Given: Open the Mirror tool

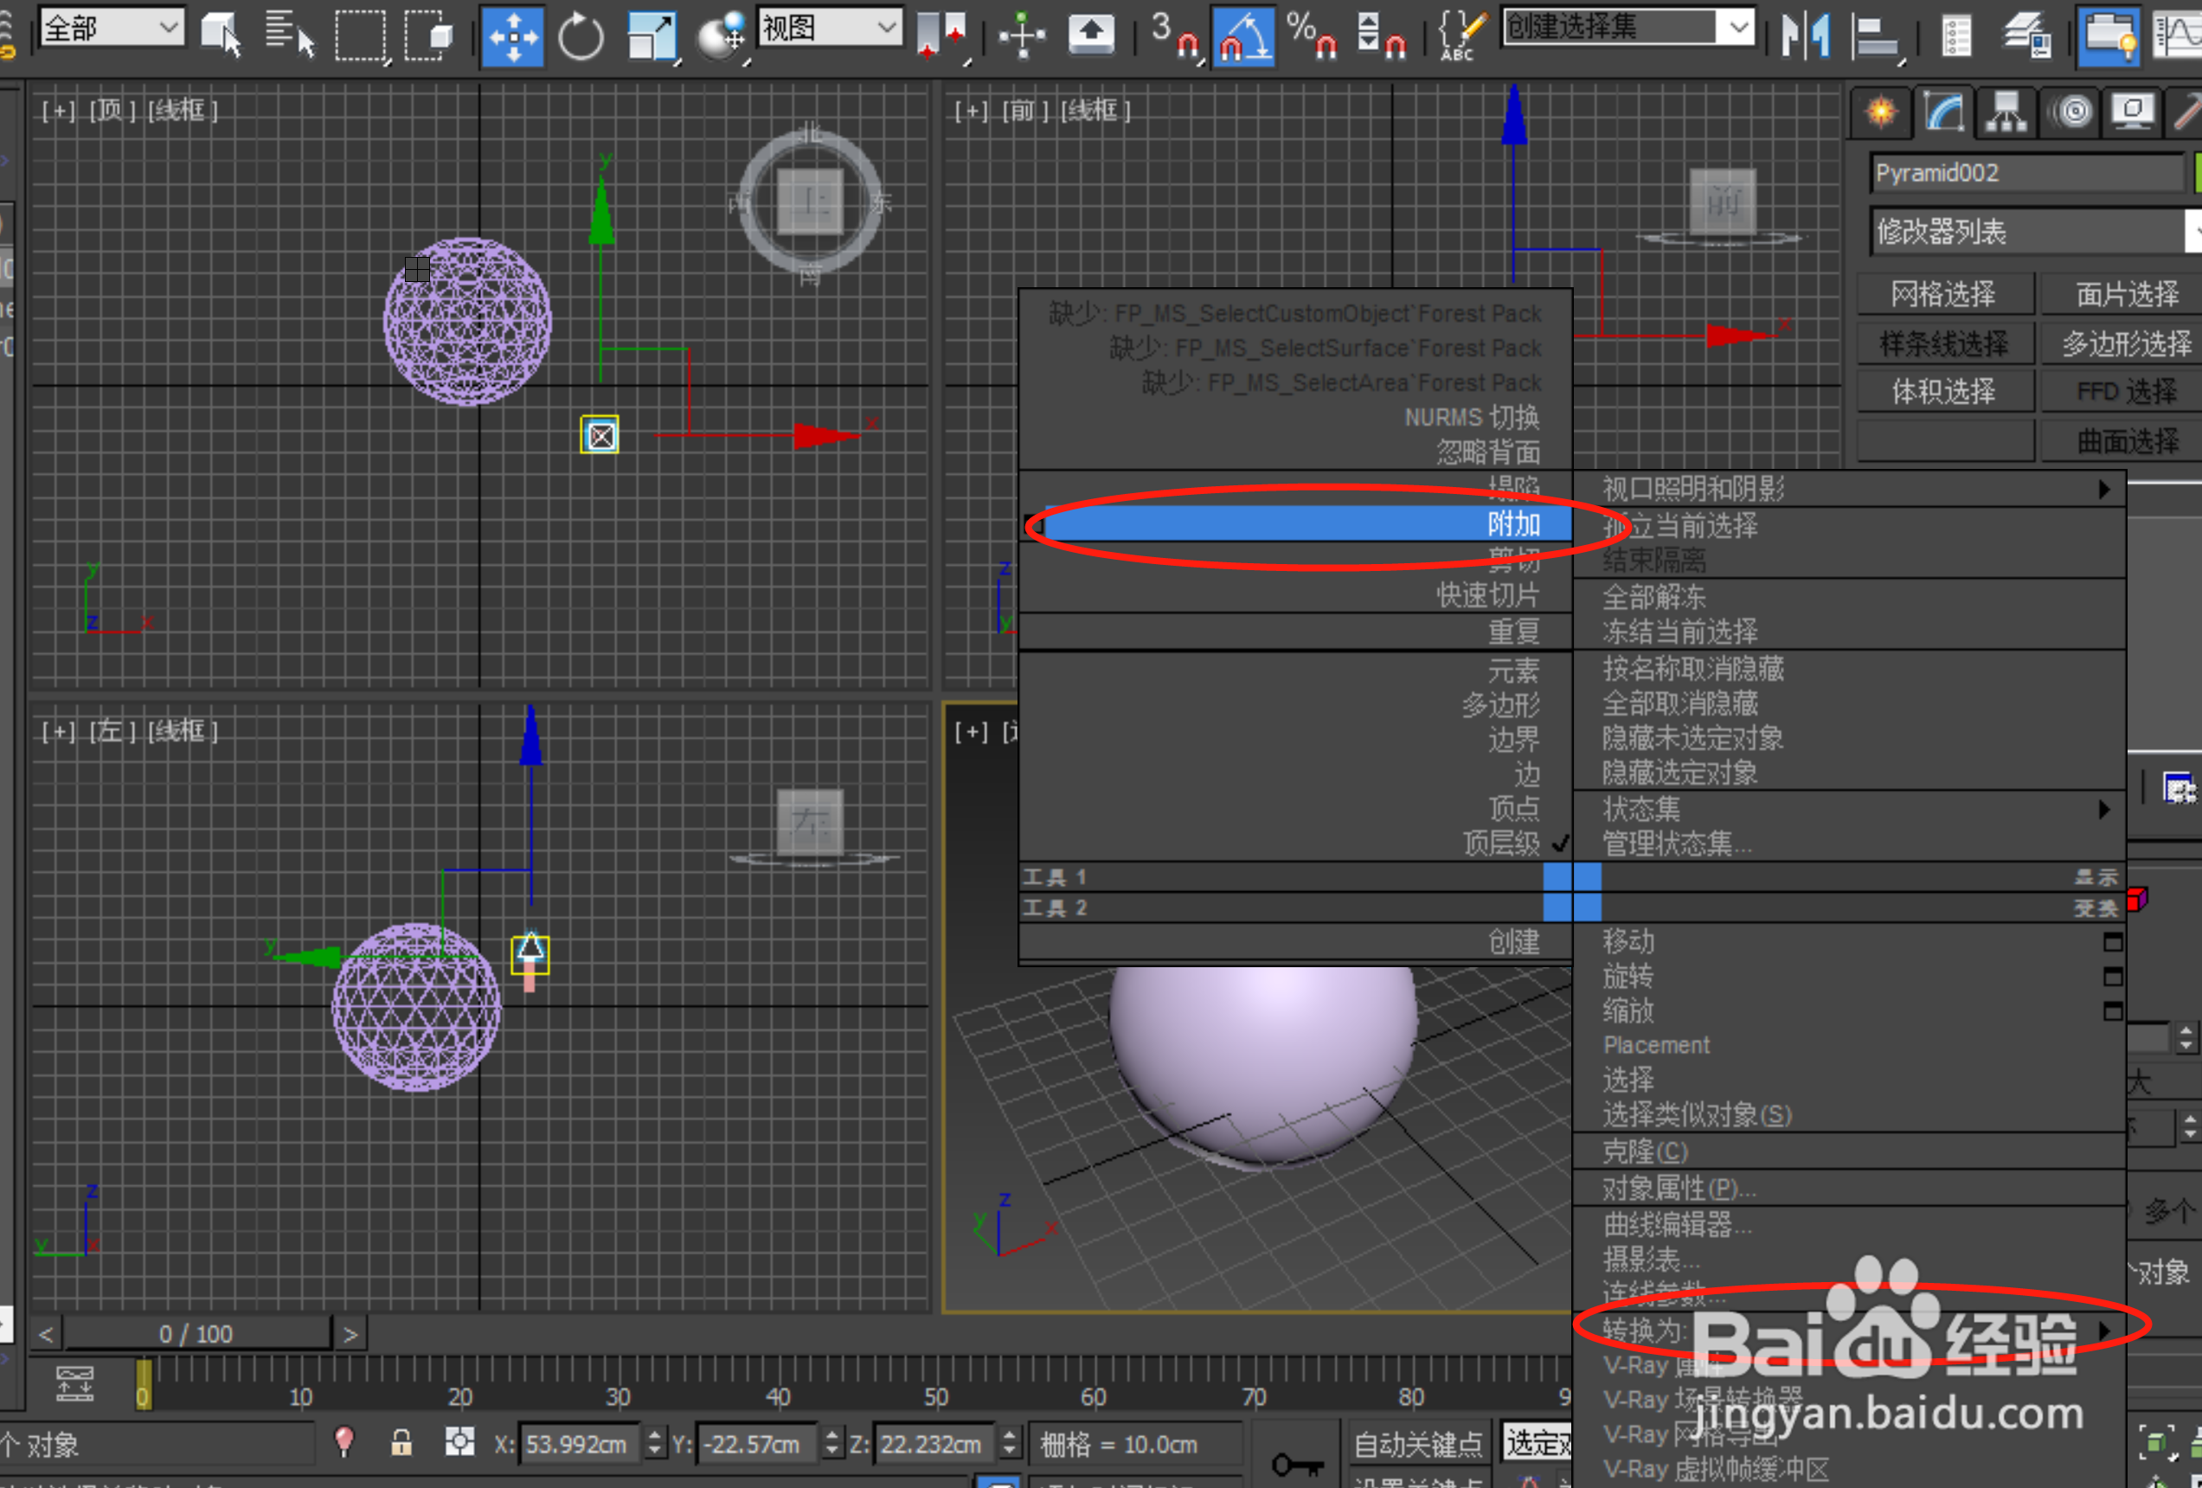Looking at the screenshot, I should pyautogui.click(x=1806, y=36).
